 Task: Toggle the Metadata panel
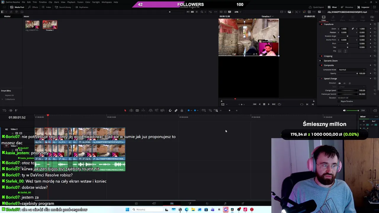(x=347, y=7)
